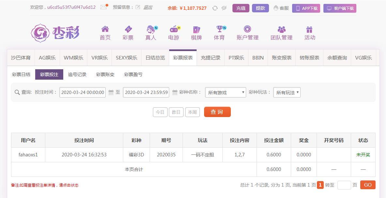Screen dimensions: 386x198
Task: Open the 首页 home icon
Action: [105, 30]
